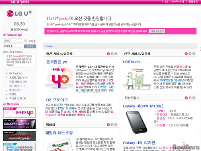Open the Galaxy U의 디자인 article title
The width and height of the screenshot is (201, 151).
tap(139, 143)
